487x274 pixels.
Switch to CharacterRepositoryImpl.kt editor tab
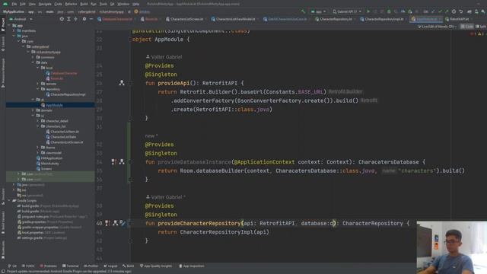click(x=384, y=19)
